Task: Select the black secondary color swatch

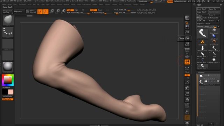Action: coord(5,92)
